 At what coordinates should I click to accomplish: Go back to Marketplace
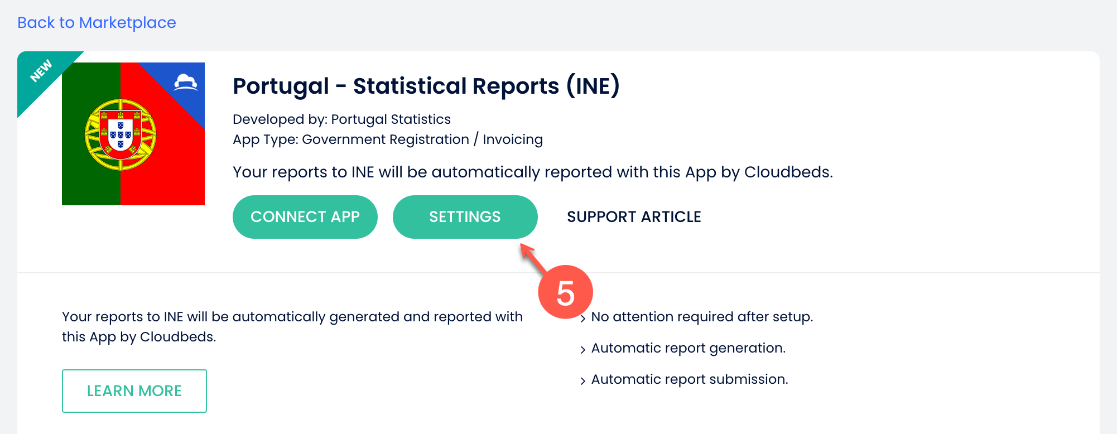pyautogui.click(x=97, y=23)
